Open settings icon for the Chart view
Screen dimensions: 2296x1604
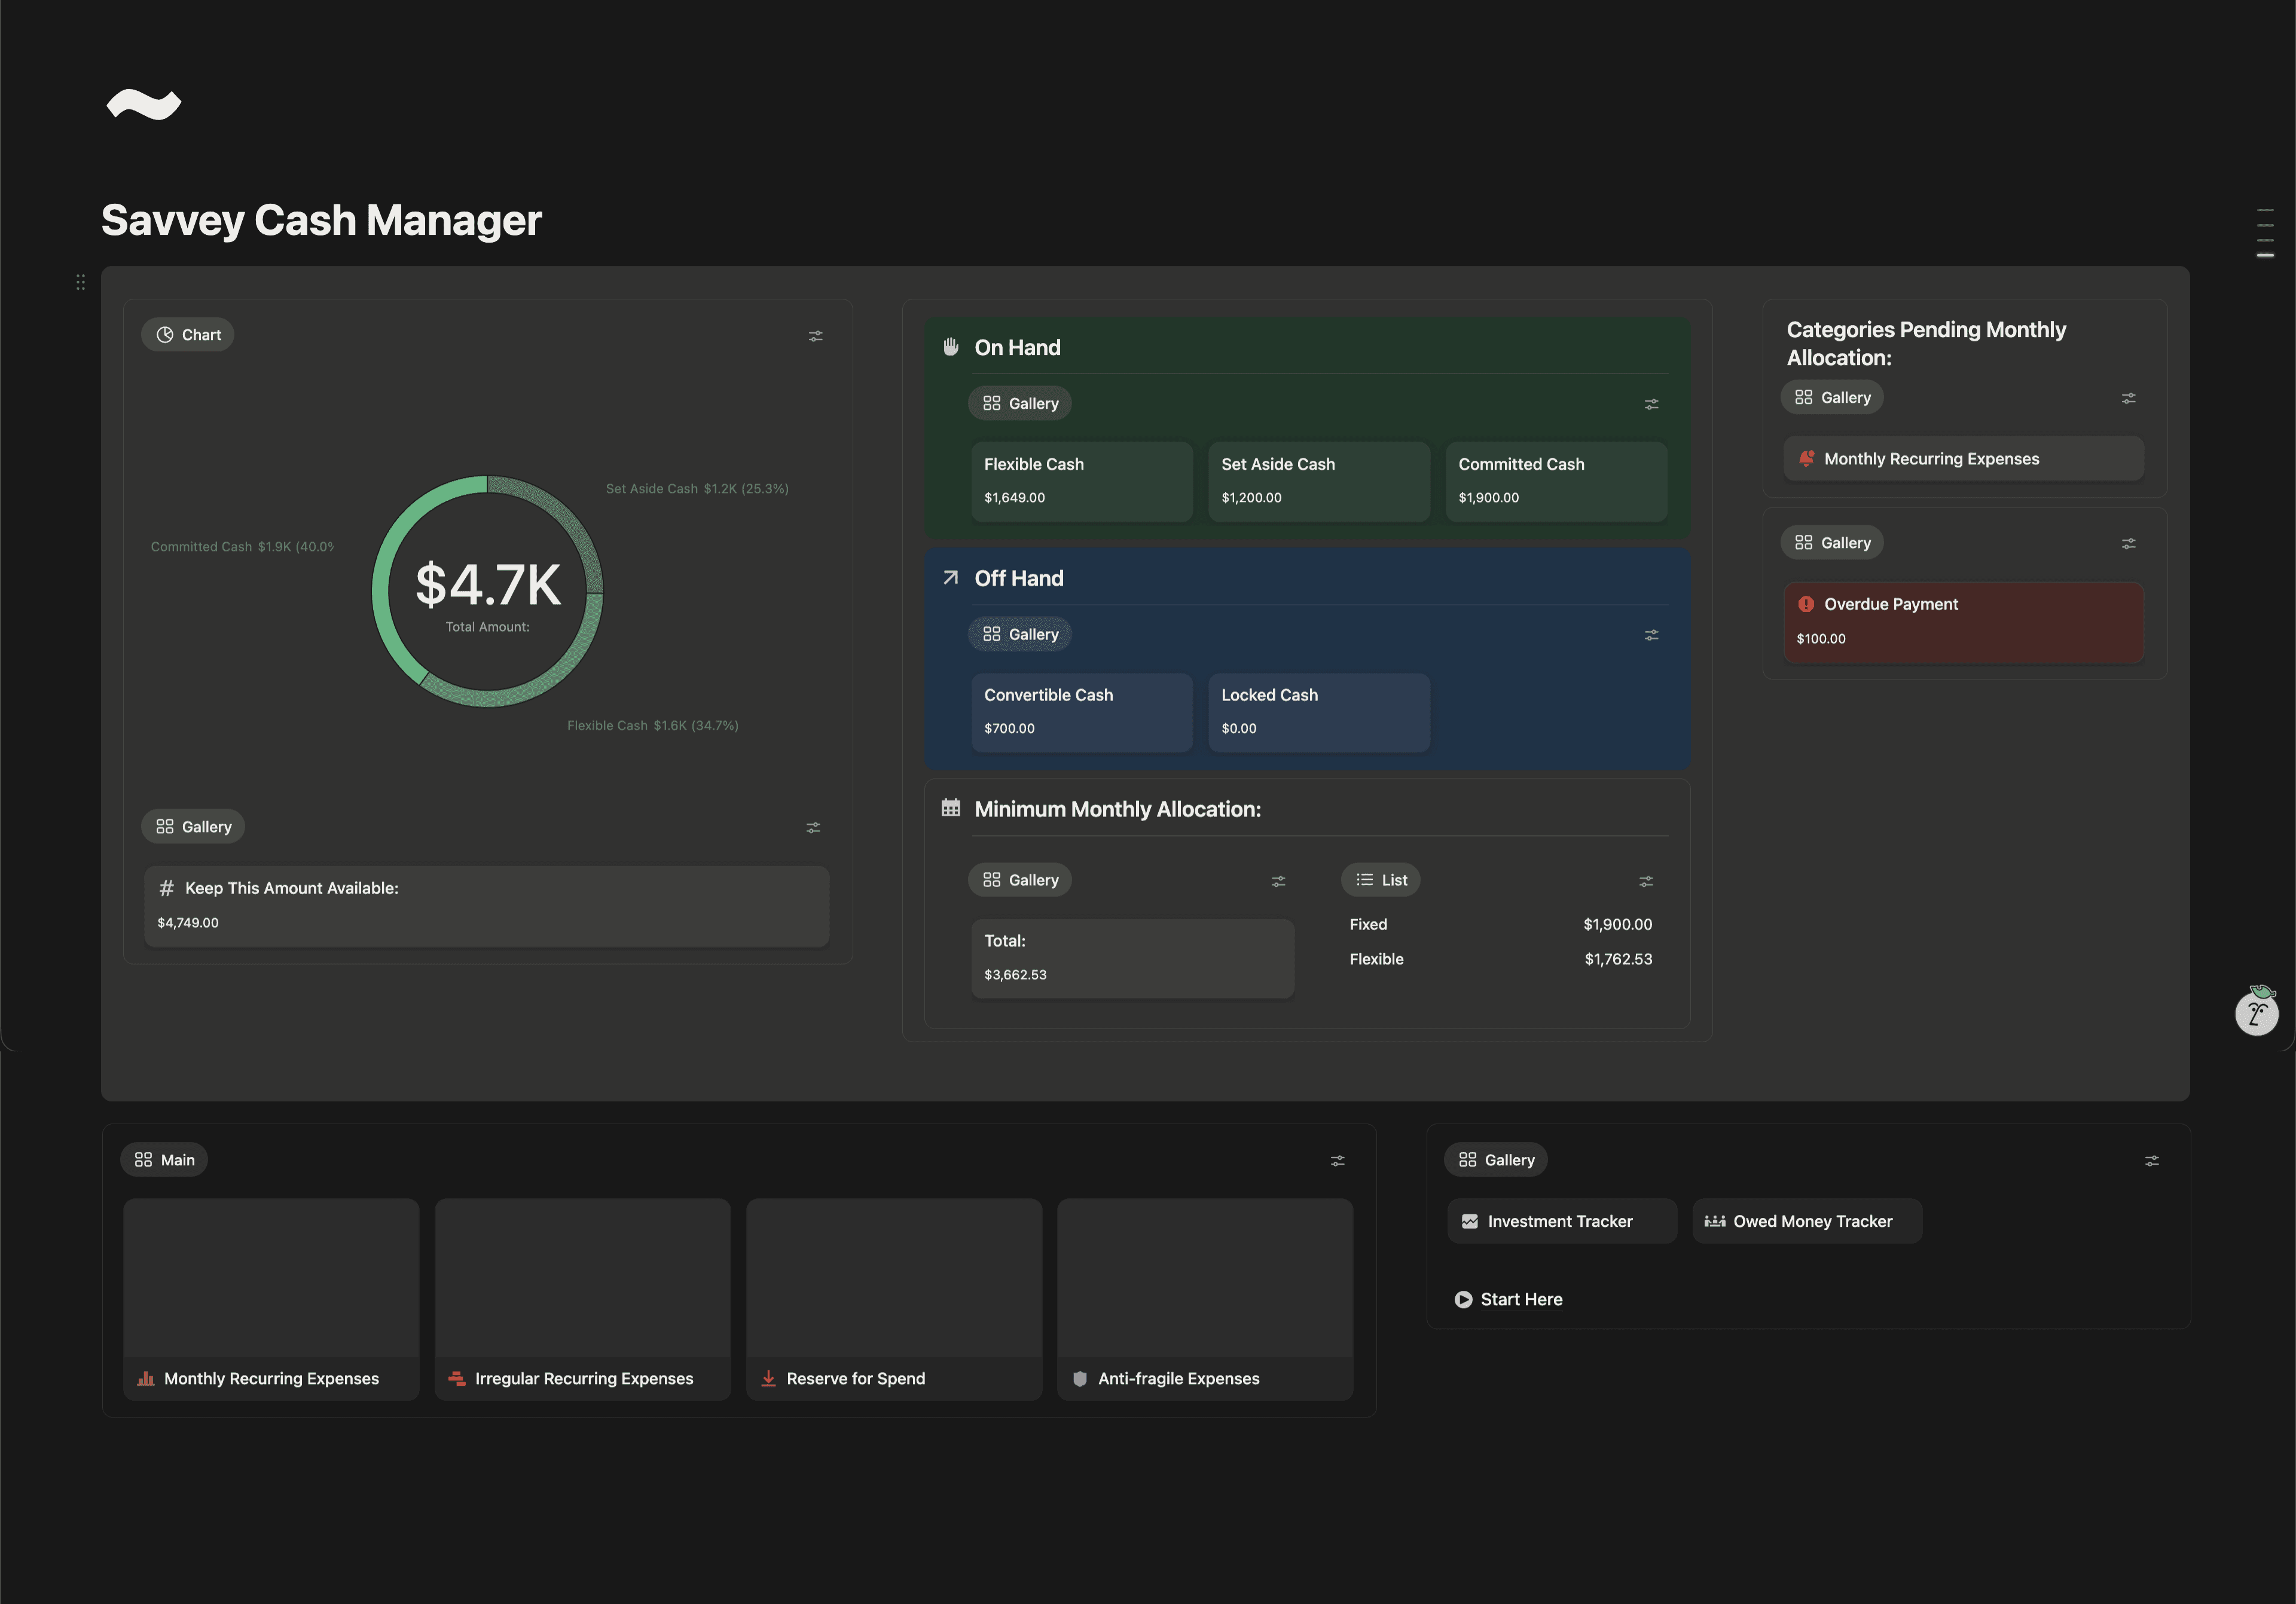click(815, 336)
